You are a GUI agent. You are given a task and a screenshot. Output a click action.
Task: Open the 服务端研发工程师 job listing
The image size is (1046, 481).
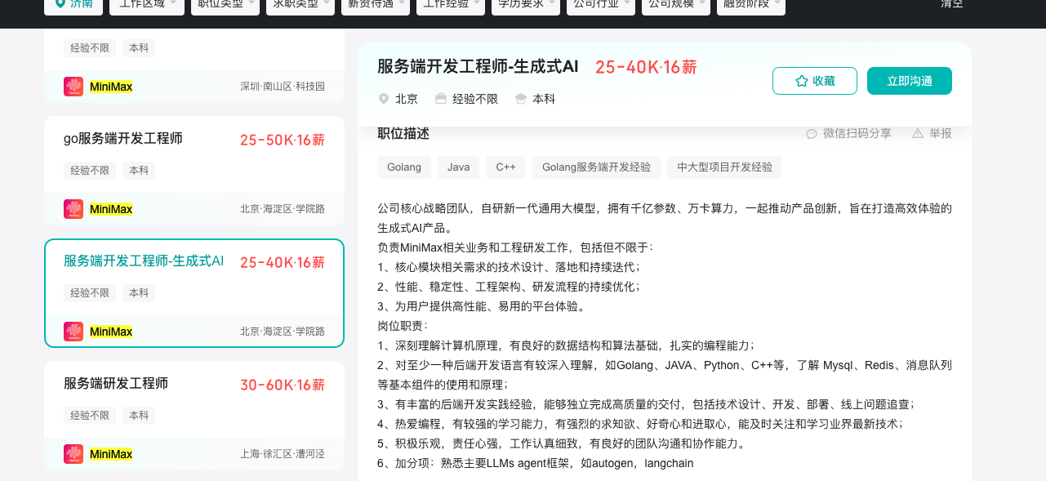pos(116,384)
